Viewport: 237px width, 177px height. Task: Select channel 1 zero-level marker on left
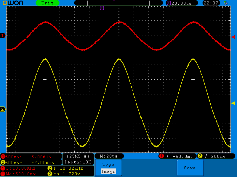3,36
